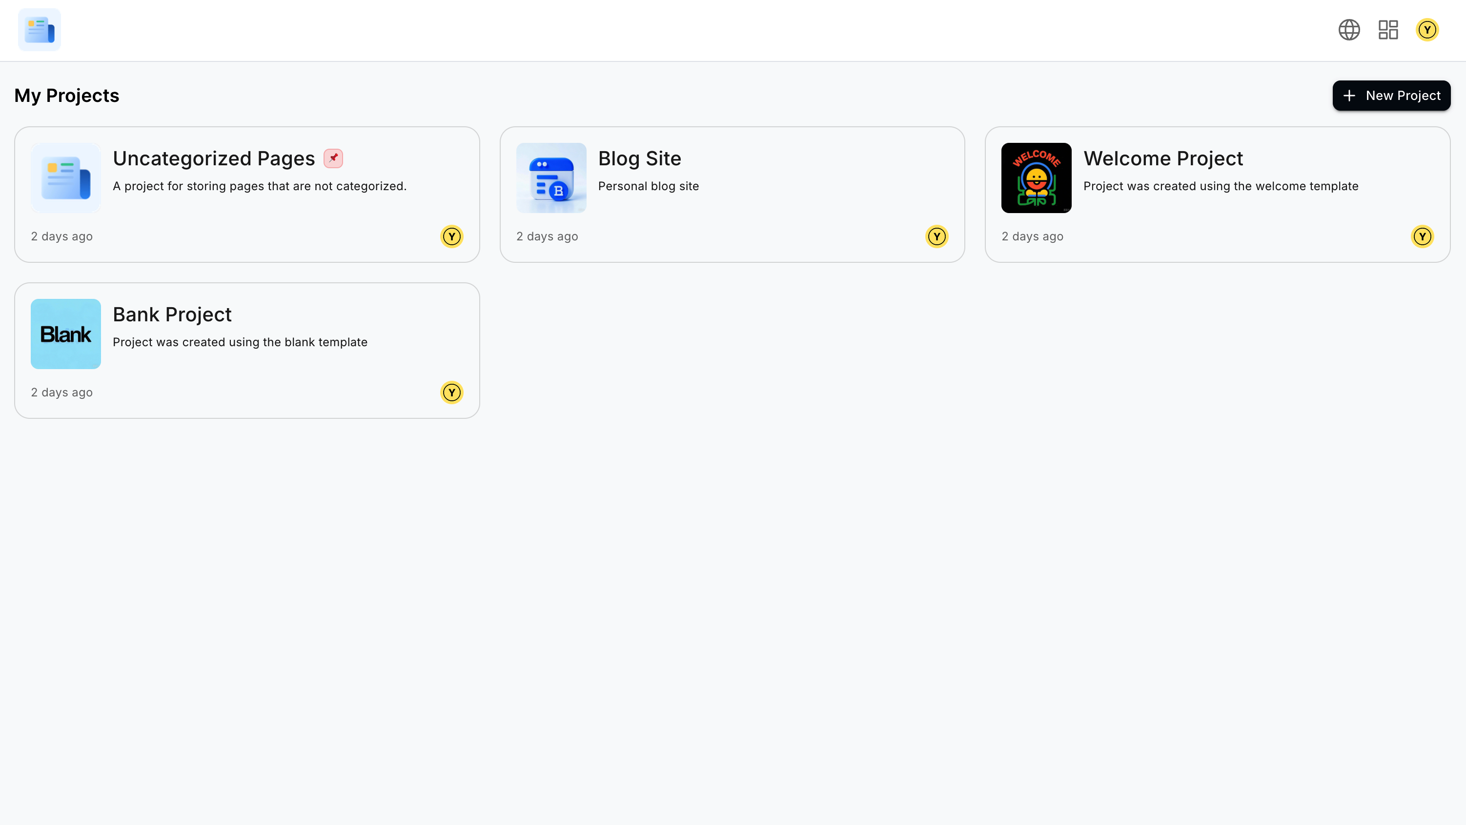Select the Welcome Project thumbnail image

click(x=1037, y=178)
